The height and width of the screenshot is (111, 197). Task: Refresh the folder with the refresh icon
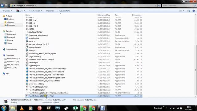pos(159,6)
